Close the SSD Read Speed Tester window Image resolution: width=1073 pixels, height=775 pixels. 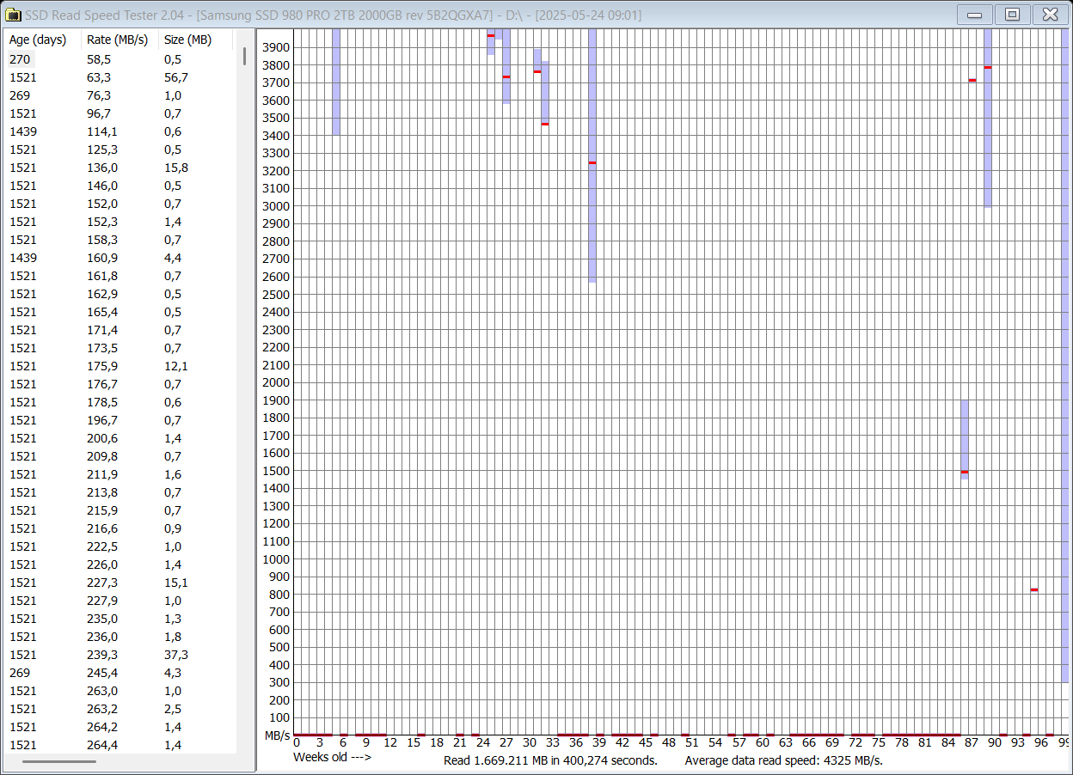(x=1050, y=15)
